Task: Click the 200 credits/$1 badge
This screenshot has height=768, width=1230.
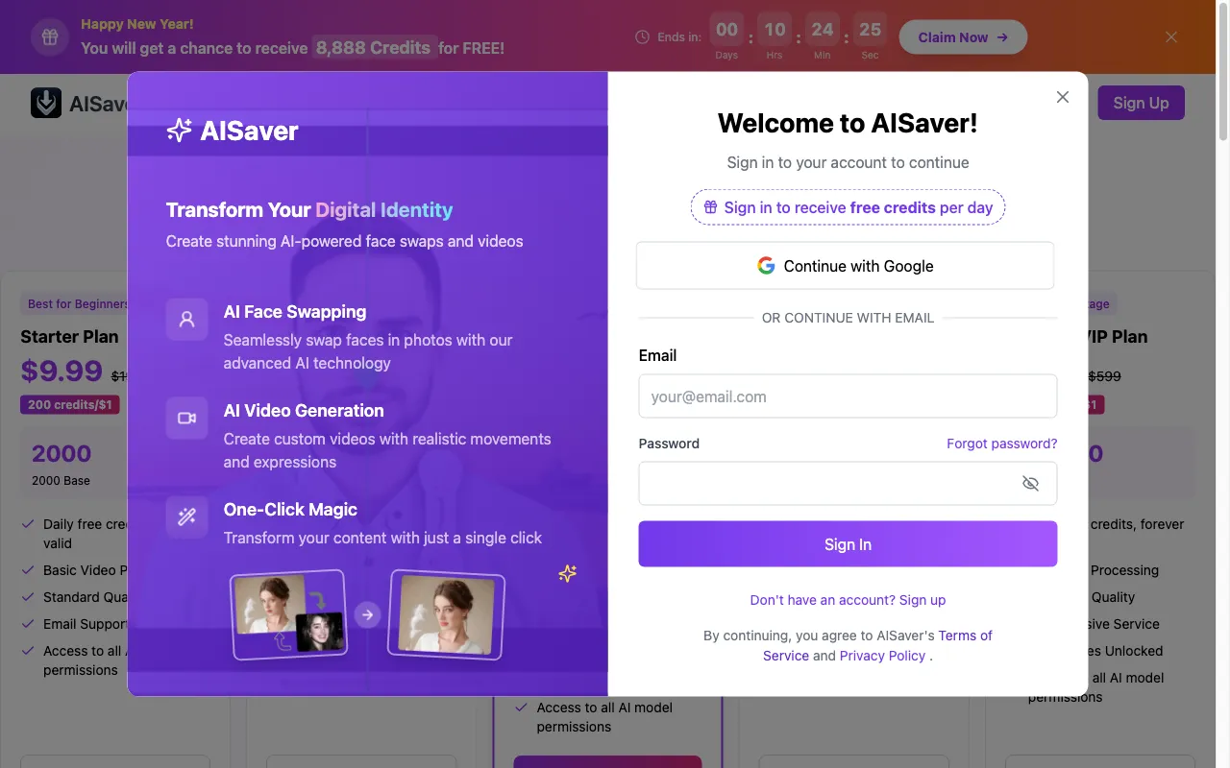Action: coord(70,405)
